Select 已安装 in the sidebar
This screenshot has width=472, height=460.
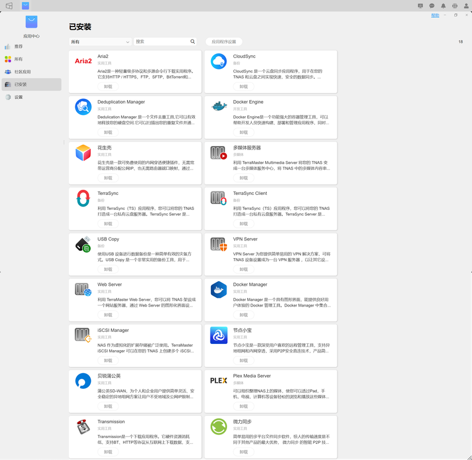coord(32,85)
